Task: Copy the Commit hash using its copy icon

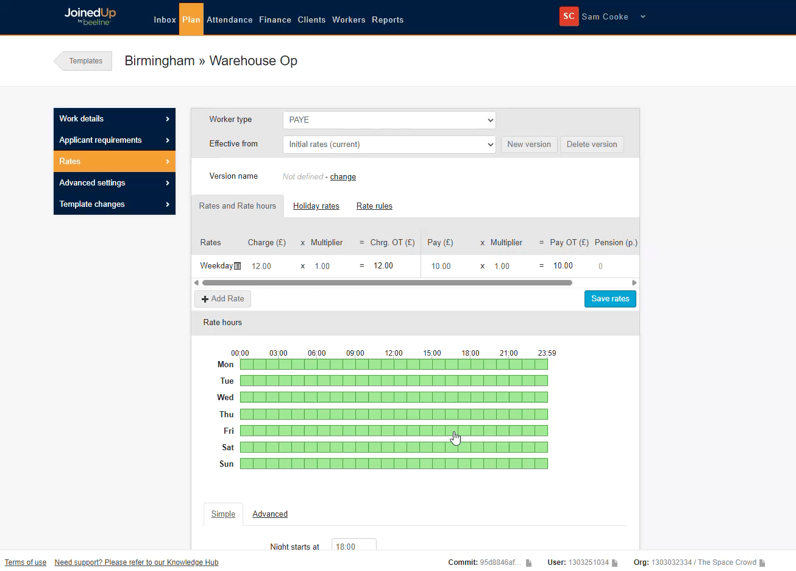Action: point(528,562)
